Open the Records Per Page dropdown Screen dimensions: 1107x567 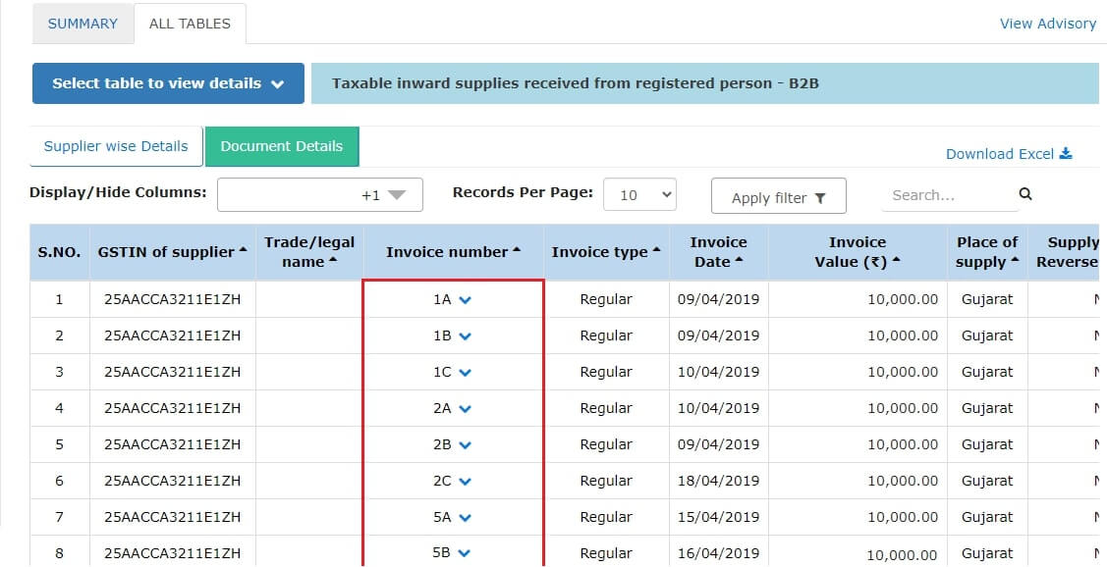point(639,194)
